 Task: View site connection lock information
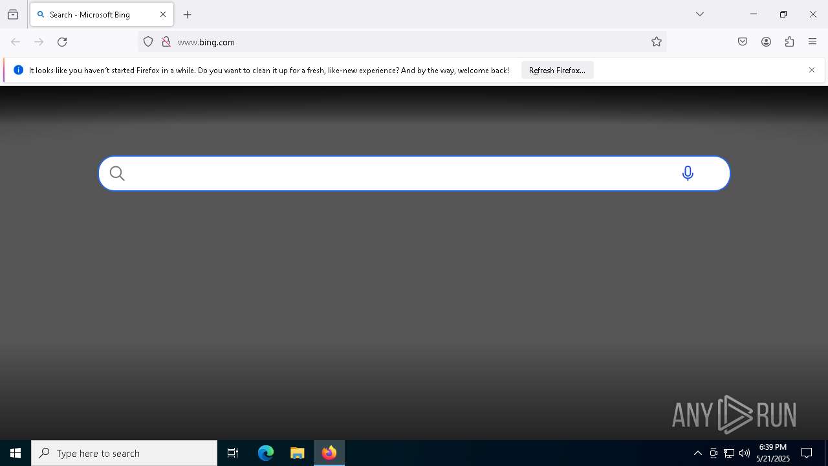coord(166,42)
